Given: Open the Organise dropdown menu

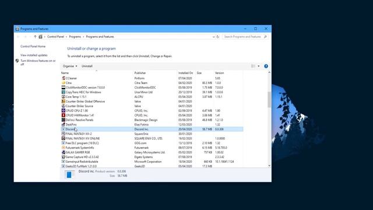Looking at the screenshot, I should click(x=70, y=66).
